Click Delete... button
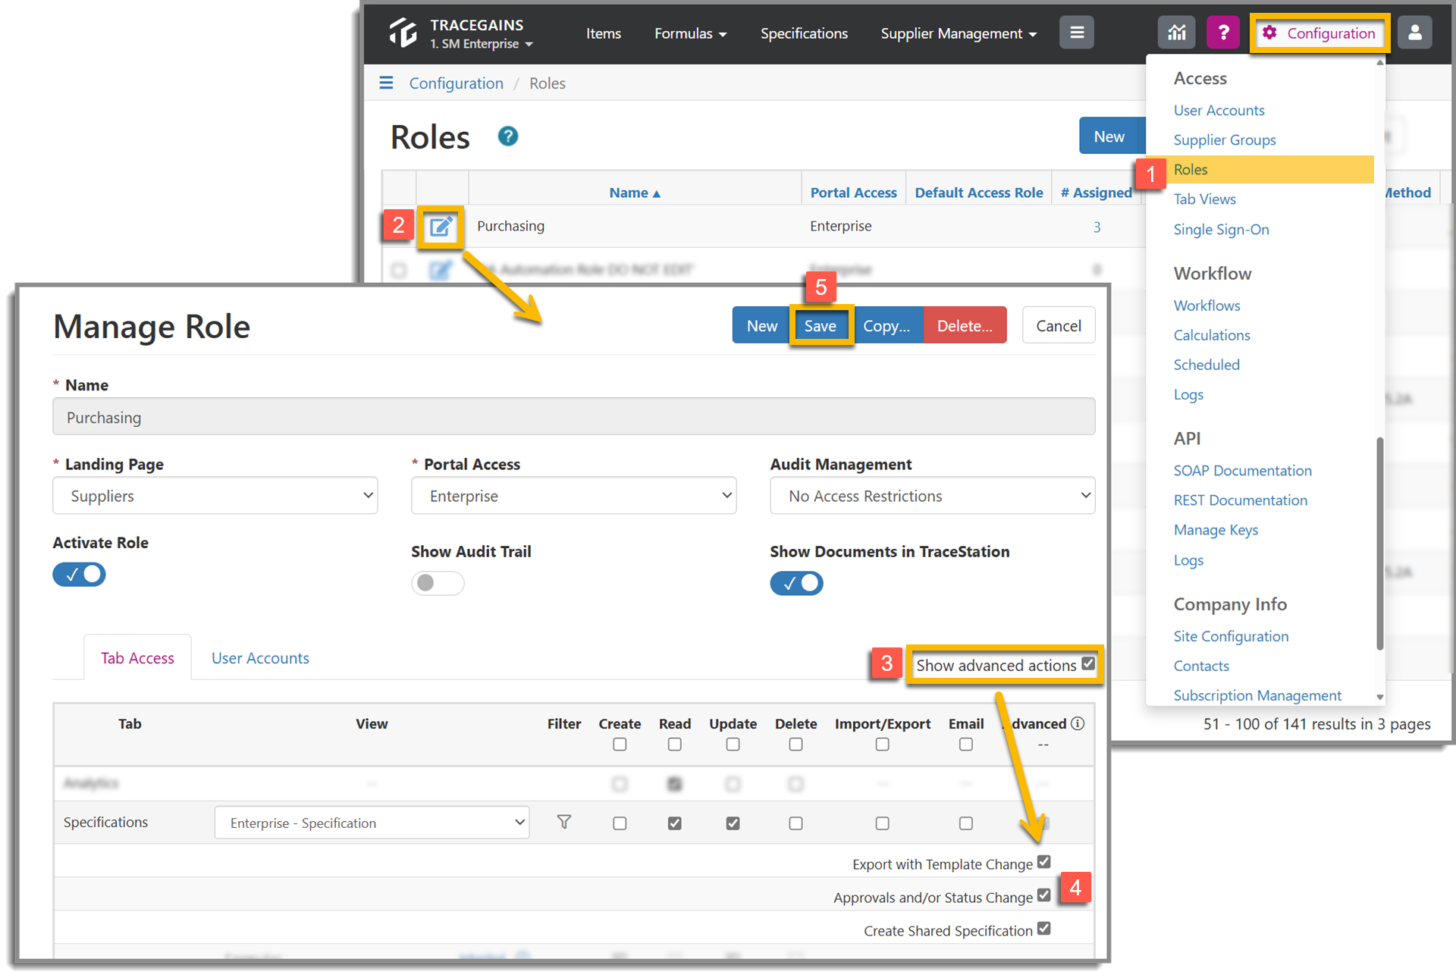The height and width of the screenshot is (978, 1456). click(965, 325)
